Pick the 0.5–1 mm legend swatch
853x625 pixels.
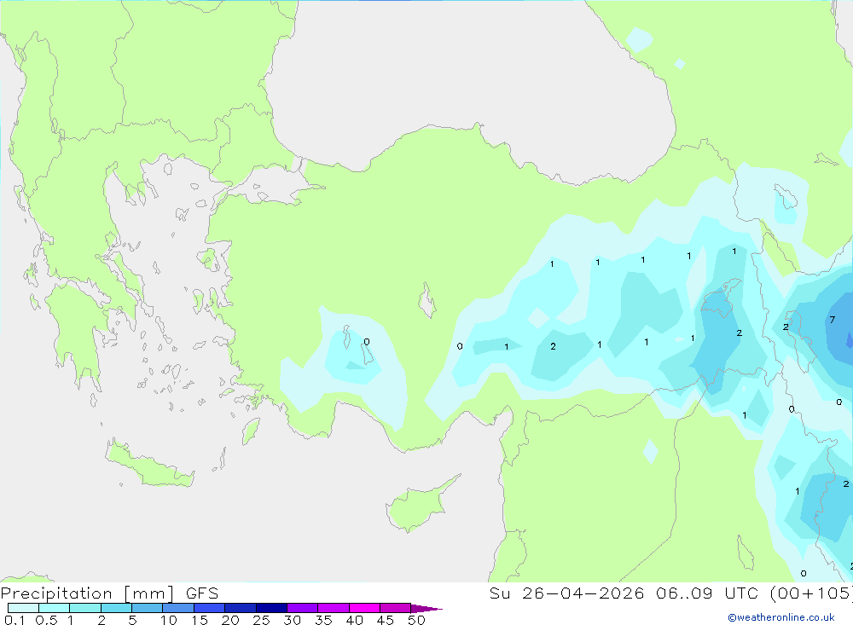[x=55, y=608]
